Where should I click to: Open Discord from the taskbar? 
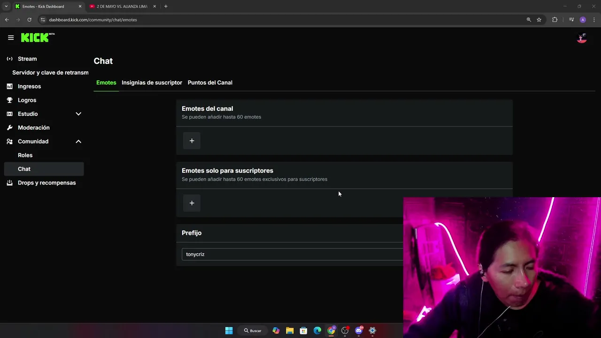coord(359,330)
